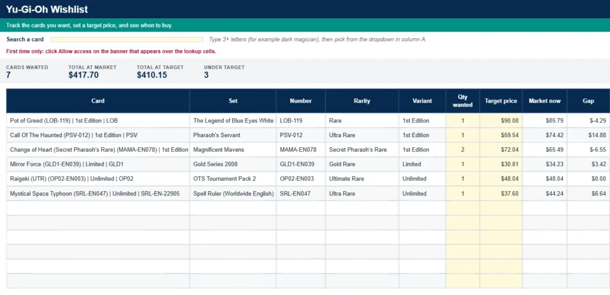Select the $34.23 market price cell

544,164
